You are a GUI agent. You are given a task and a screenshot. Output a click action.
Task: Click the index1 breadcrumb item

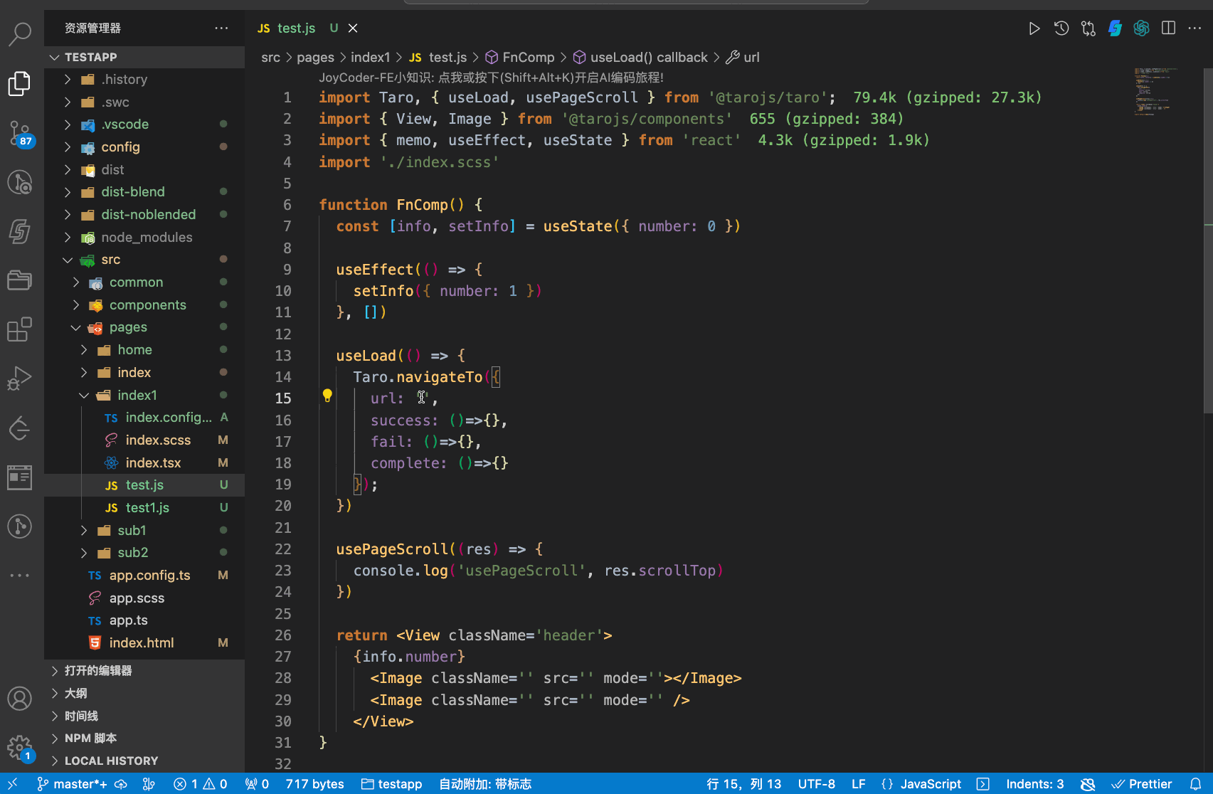tap(371, 58)
